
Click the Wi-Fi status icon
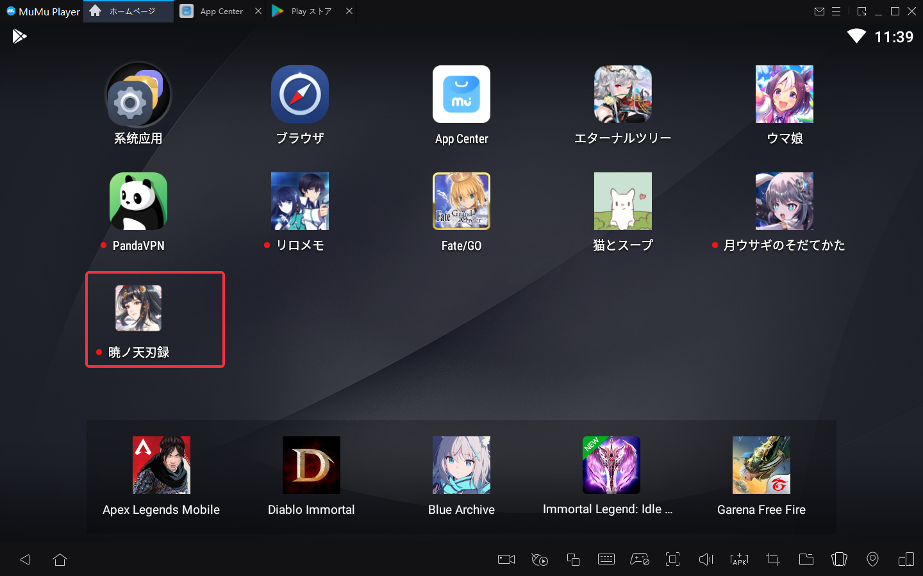coord(857,36)
